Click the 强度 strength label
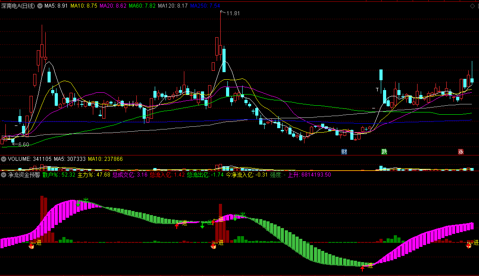The height and width of the screenshot is (276, 479). (278, 175)
